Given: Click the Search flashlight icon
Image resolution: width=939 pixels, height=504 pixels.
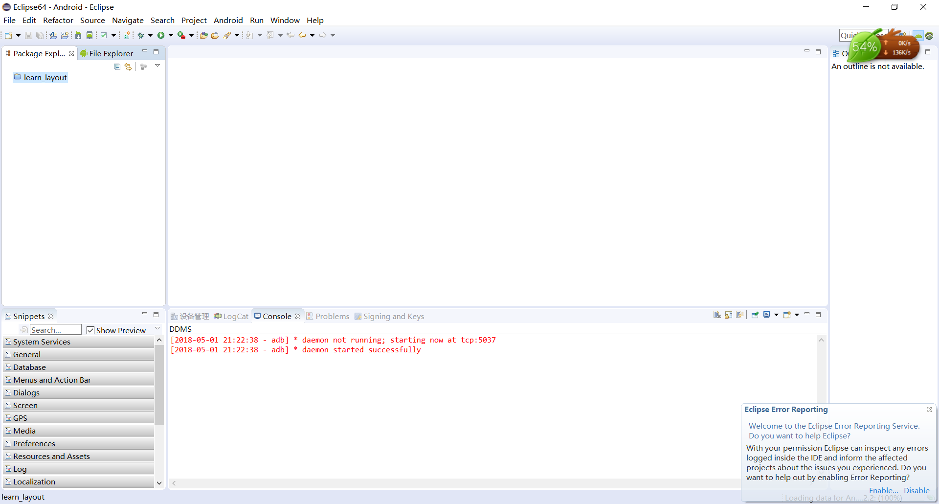Looking at the screenshot, I should 227,35.
